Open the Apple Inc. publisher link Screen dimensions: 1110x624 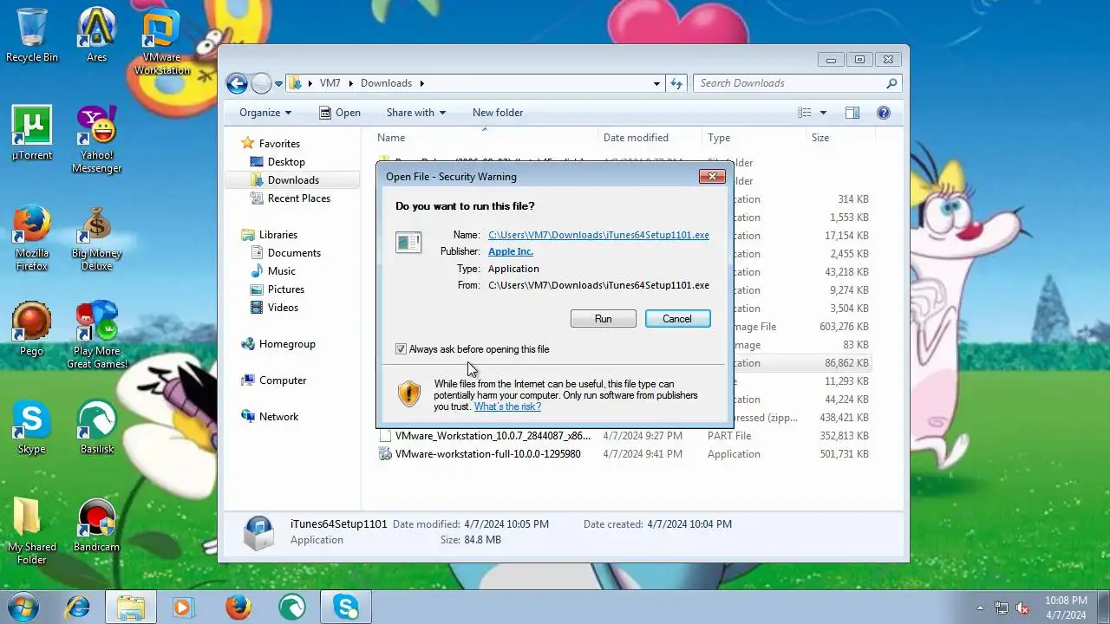pyautogui.click(x=510, y=251)
